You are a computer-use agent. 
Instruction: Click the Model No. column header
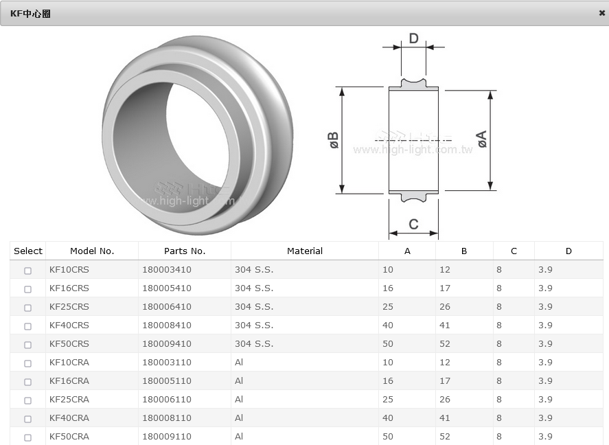click(92, 251)
